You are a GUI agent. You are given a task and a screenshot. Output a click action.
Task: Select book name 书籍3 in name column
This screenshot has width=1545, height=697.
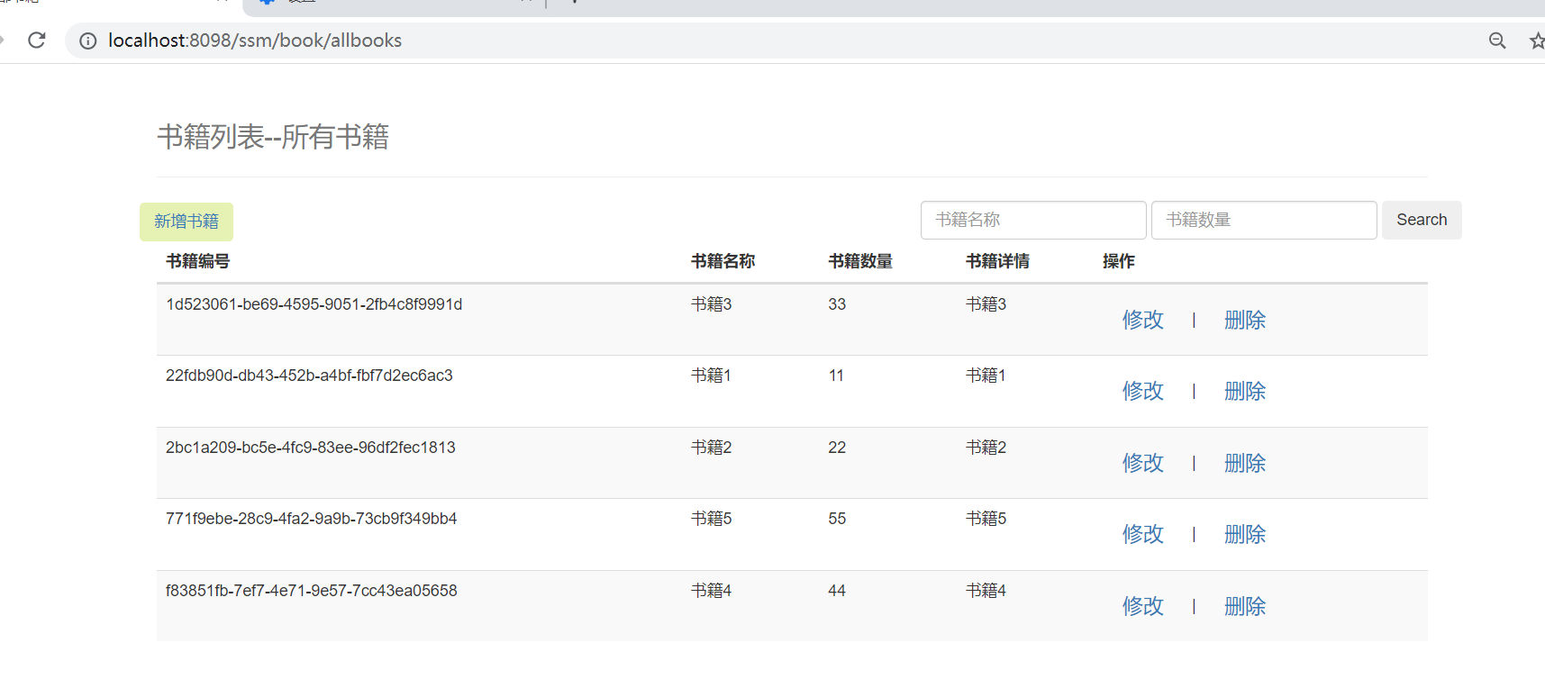[x=712, y=304]
